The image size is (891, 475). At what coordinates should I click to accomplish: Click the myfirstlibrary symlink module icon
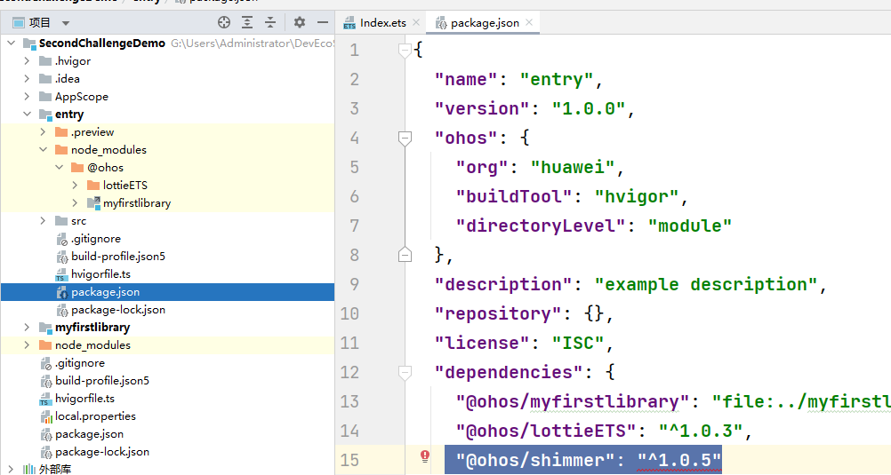(x=93, y=202)
